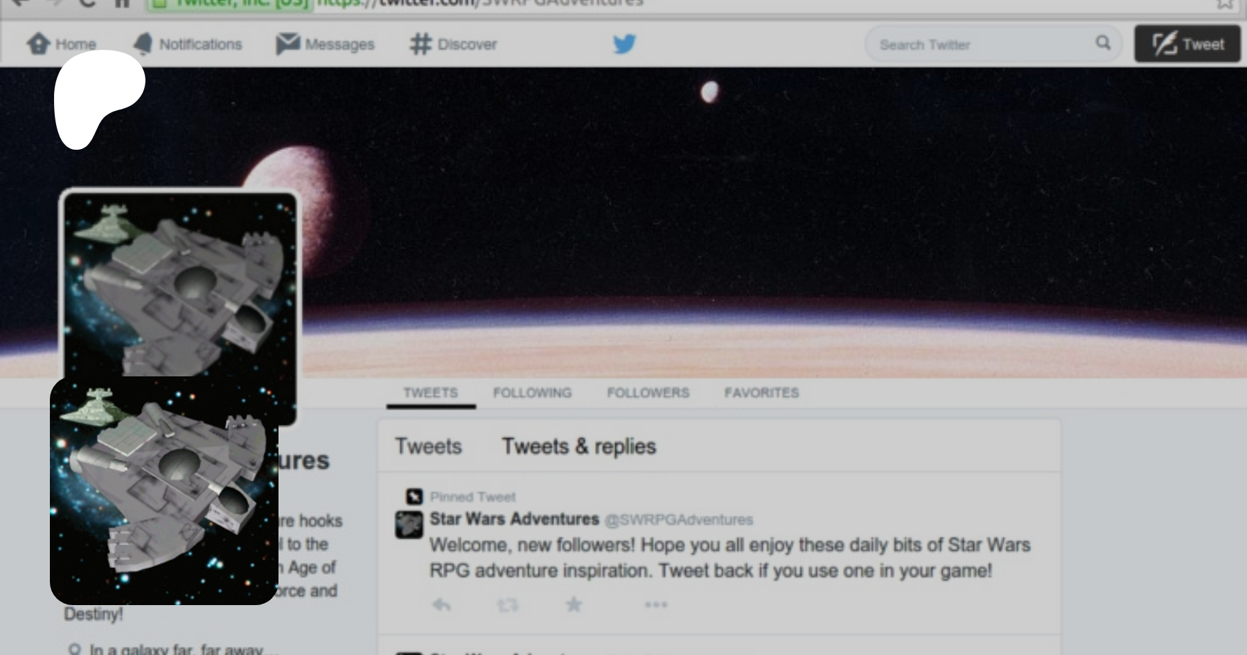Open Messages envelope icon
1247x655 pixels.
(288, 44)
